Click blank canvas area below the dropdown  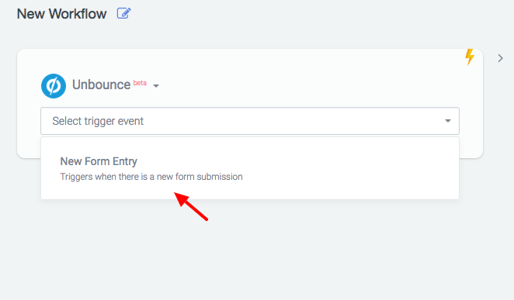pyautogui.click(x=257, y=255)
